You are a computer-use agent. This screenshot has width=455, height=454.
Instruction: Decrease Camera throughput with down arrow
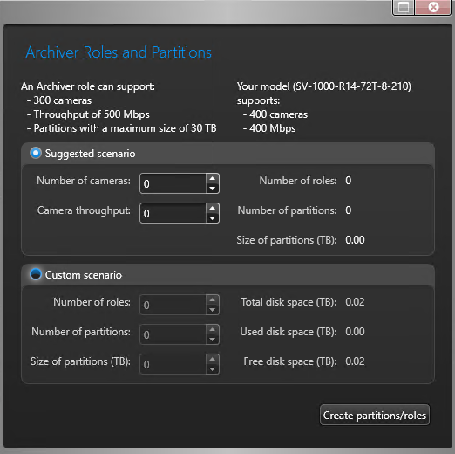coord(213,218)
